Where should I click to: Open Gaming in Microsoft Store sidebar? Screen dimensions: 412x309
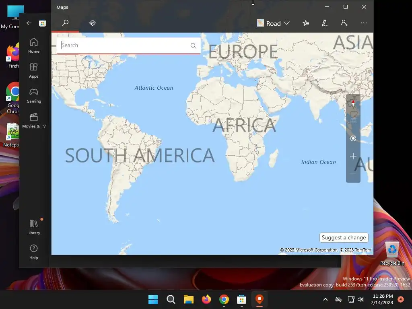(34, 96)
